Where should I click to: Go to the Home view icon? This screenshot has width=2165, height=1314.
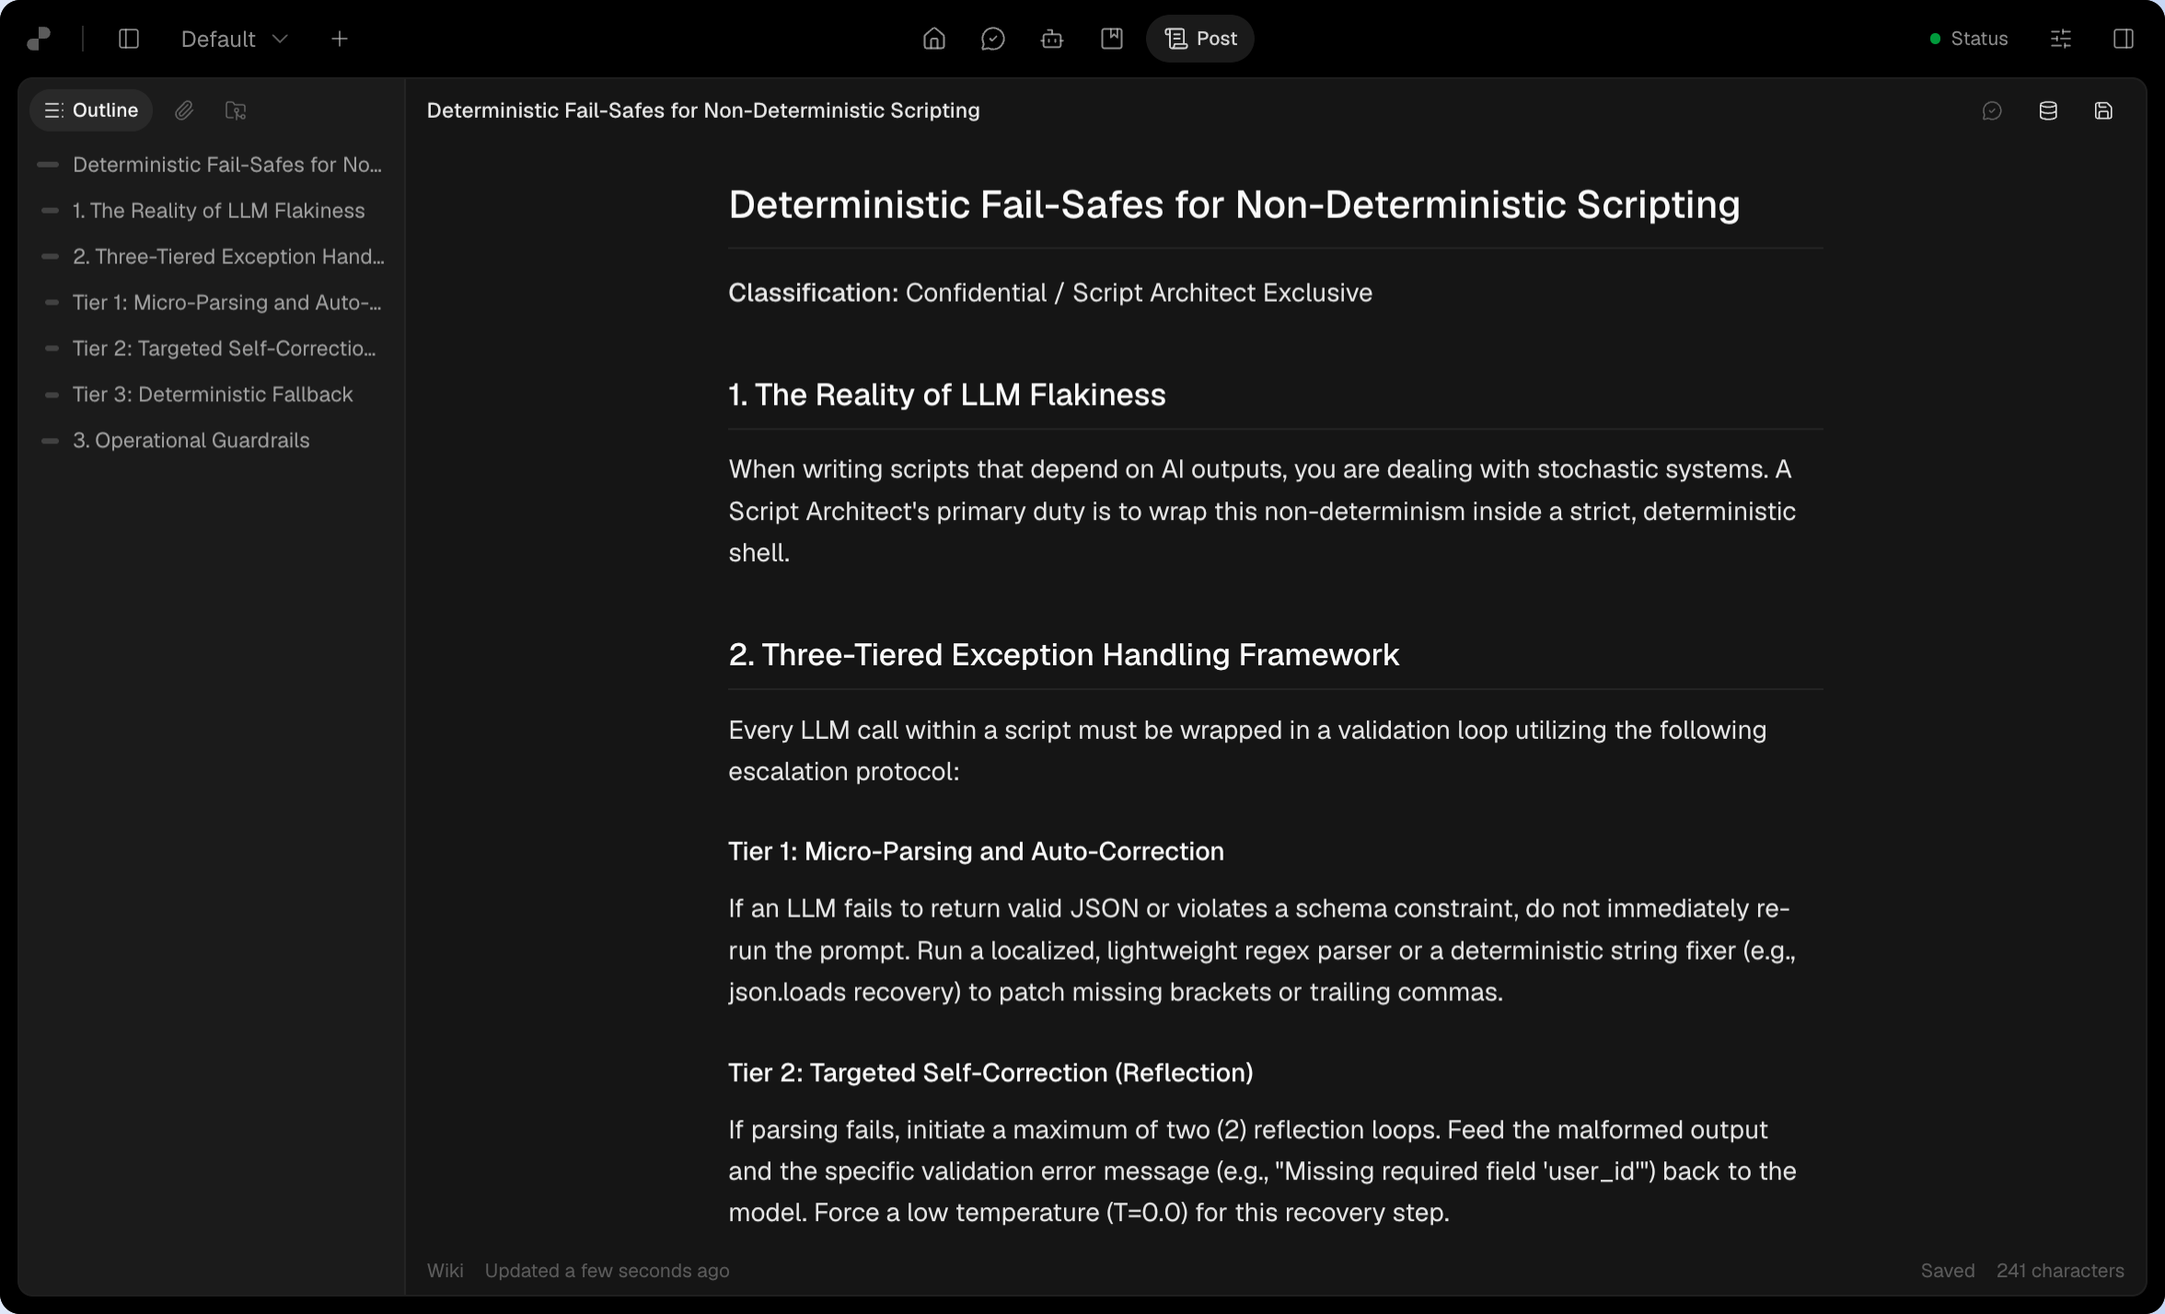(x=934, y=39)
